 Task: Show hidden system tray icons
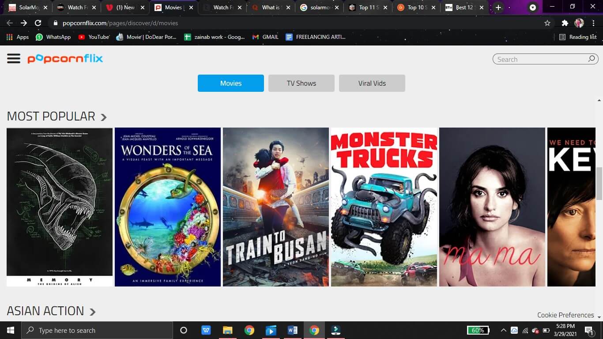tap(503, 330)
